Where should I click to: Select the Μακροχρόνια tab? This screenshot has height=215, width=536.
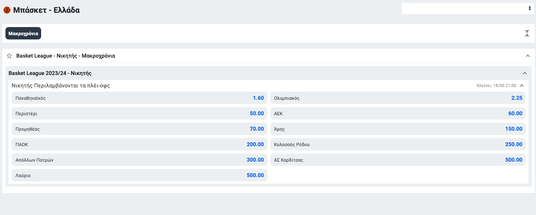(x=23, y=33)
